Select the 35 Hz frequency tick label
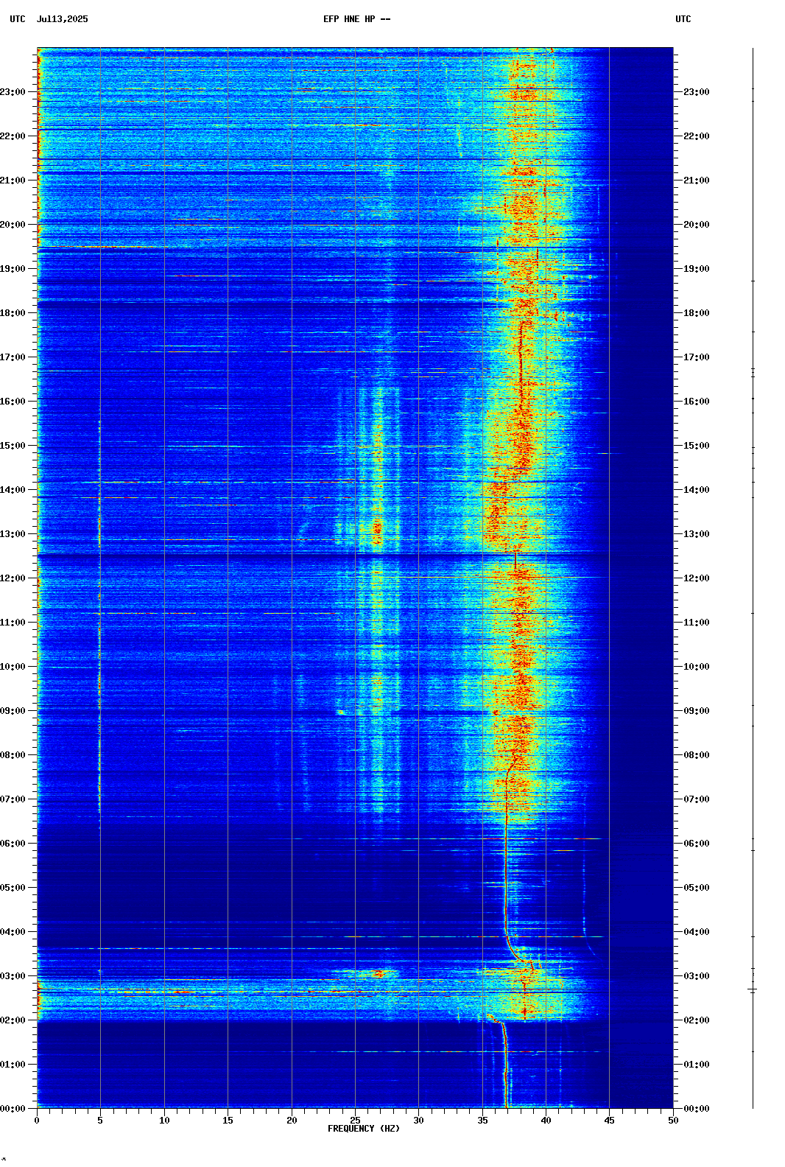The image size is (785, 1167). (482, 1121)
